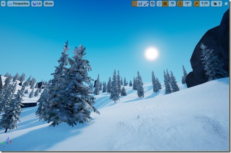Select the Translate (move) gizmo tool

[134, 4]
